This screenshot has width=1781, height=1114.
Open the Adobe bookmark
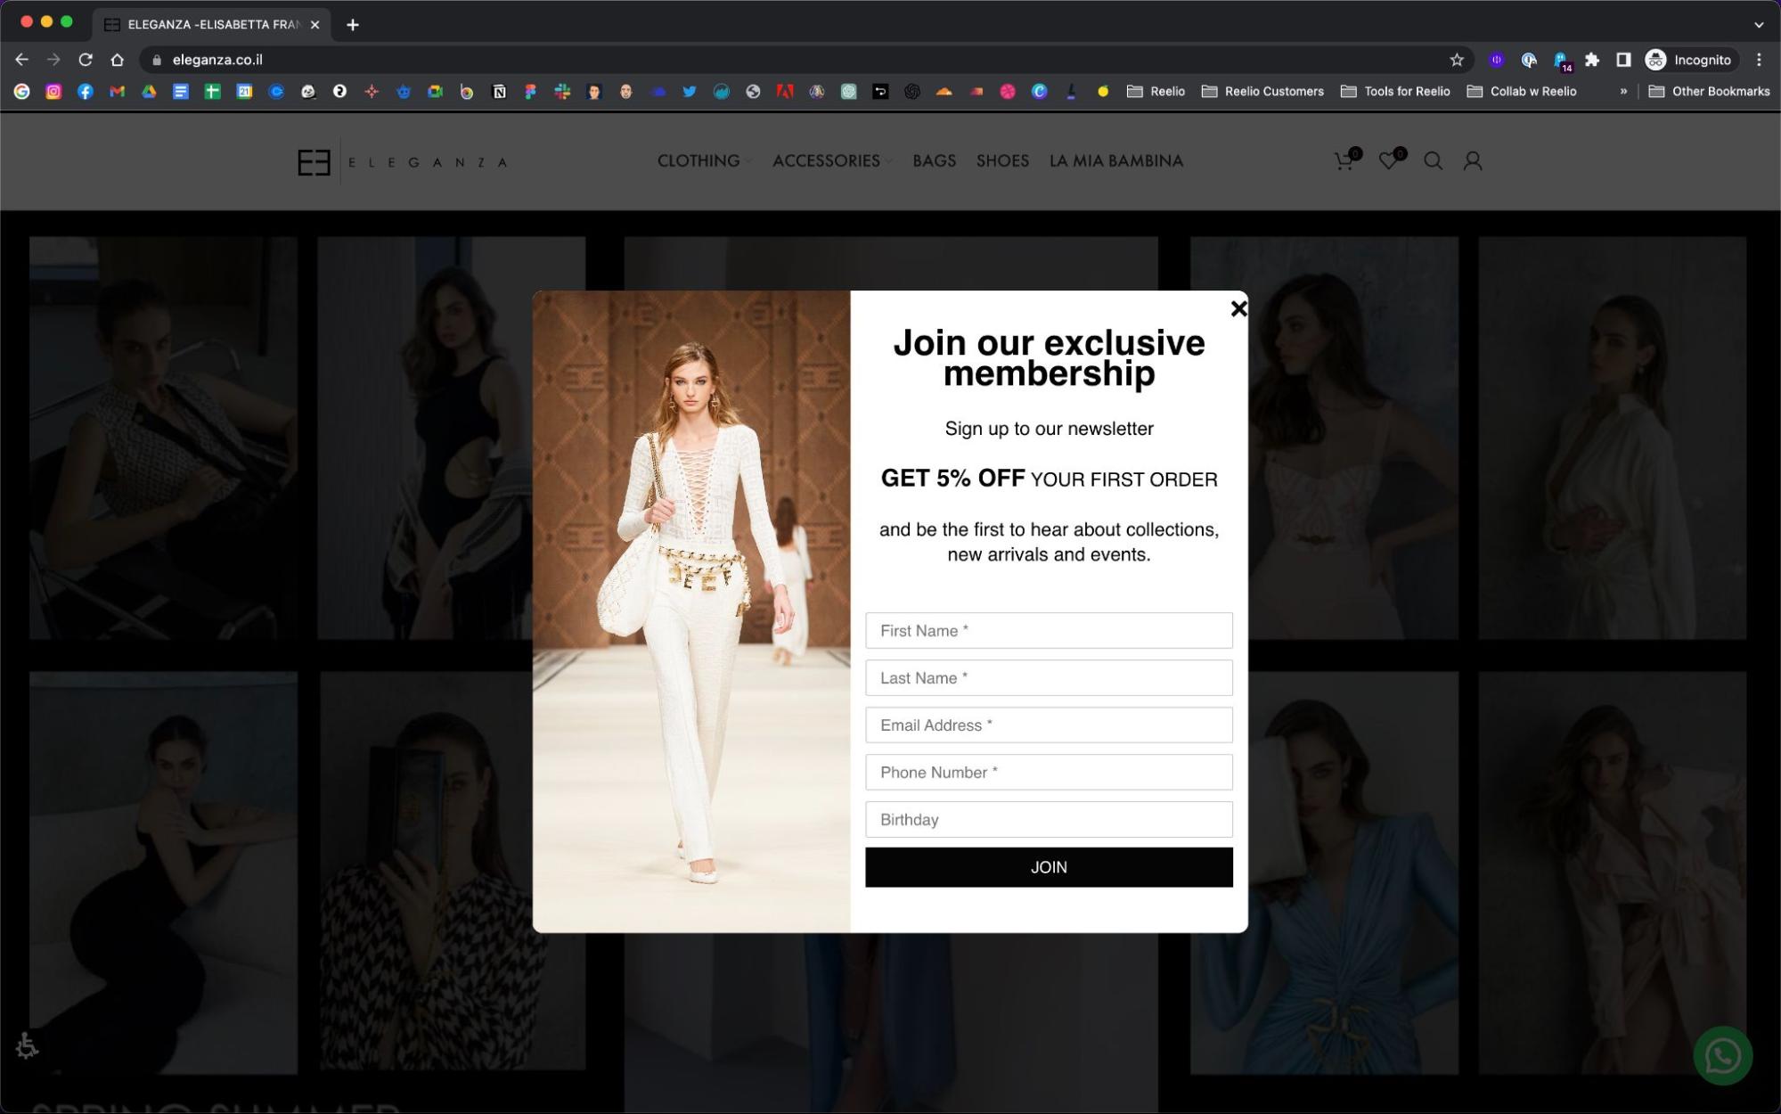click(x=785, y=91)
